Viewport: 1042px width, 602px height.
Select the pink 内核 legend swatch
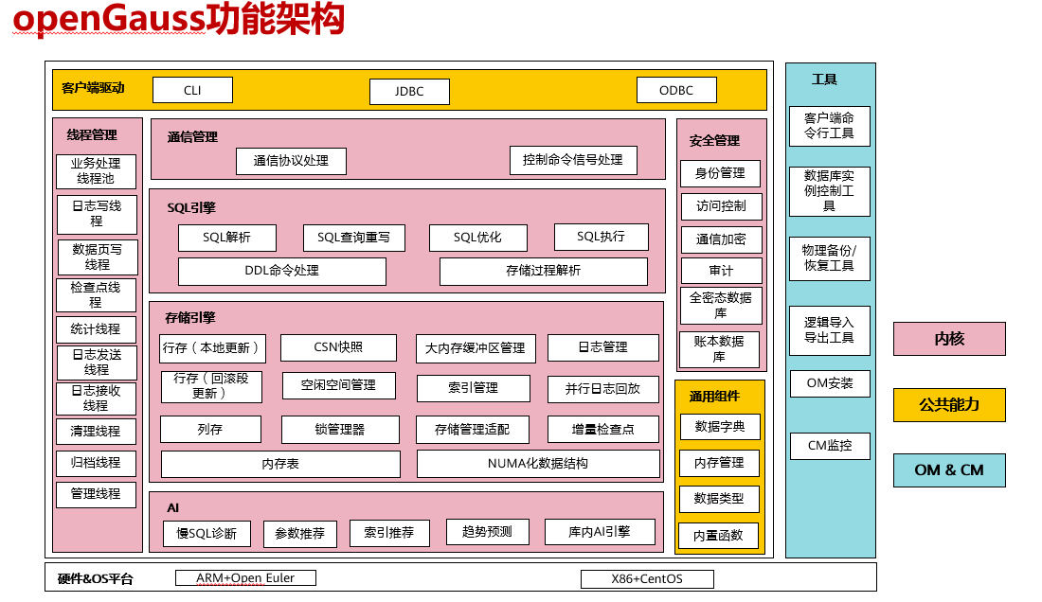point(949,339)
